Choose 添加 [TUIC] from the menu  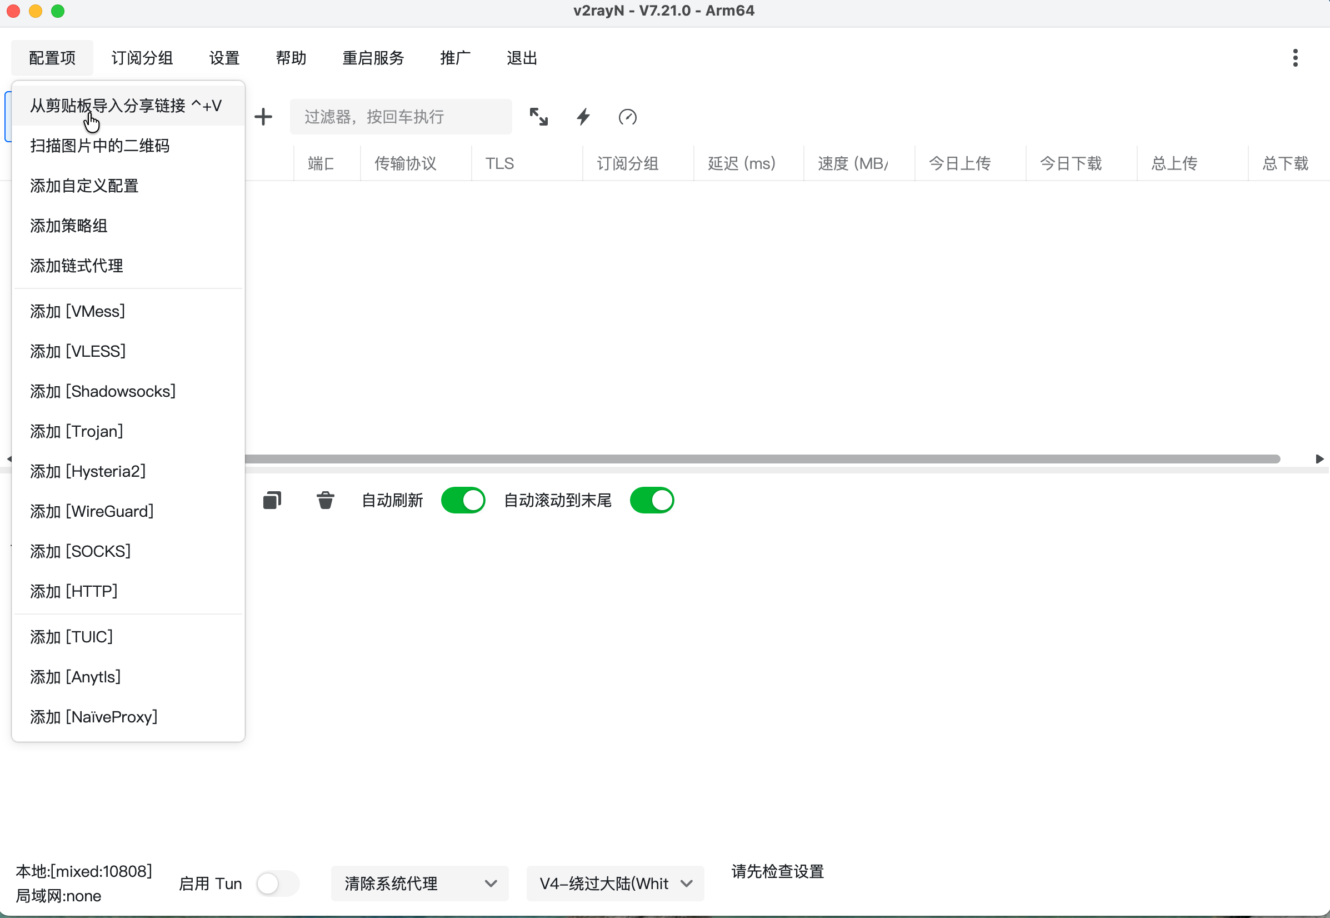128,637
